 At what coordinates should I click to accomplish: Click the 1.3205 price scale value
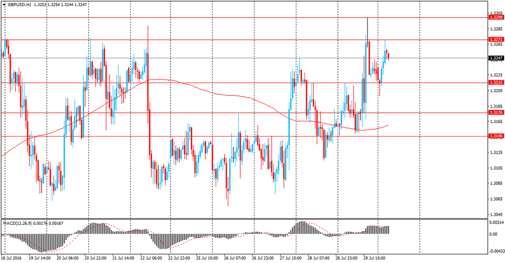click(x=496, y=91)
